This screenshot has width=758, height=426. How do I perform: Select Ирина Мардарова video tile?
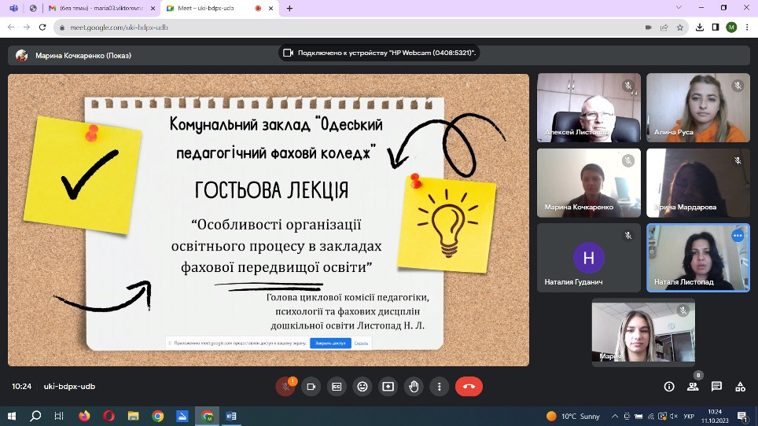click(x=698, y=182)
